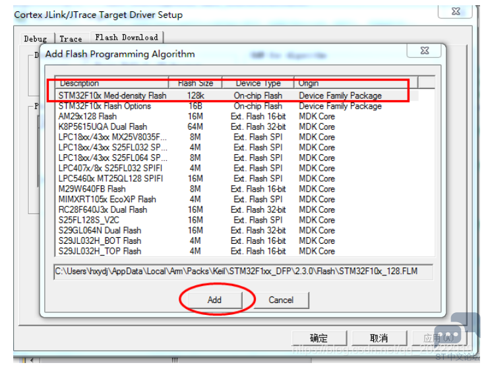Screen dimensions: 486x367
Task: Click On-chip Flash in Flash Options row
Action: (x=258, y=106)
